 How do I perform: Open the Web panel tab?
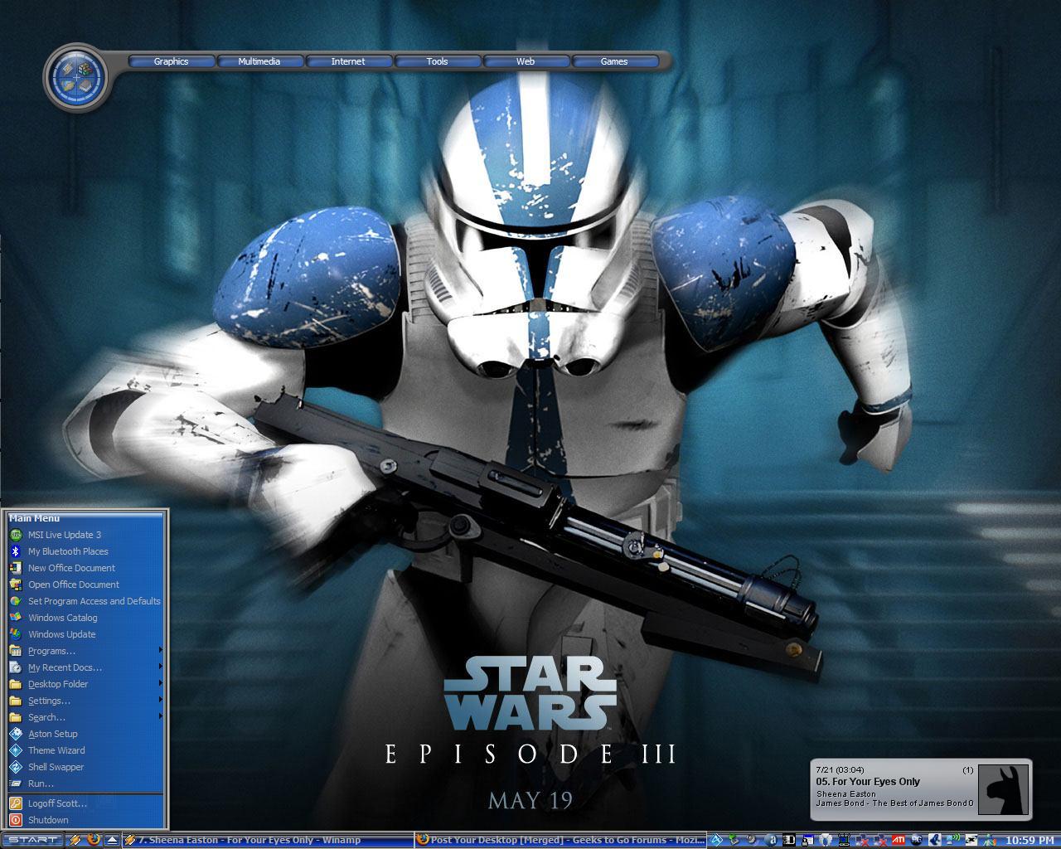(526, 61)
